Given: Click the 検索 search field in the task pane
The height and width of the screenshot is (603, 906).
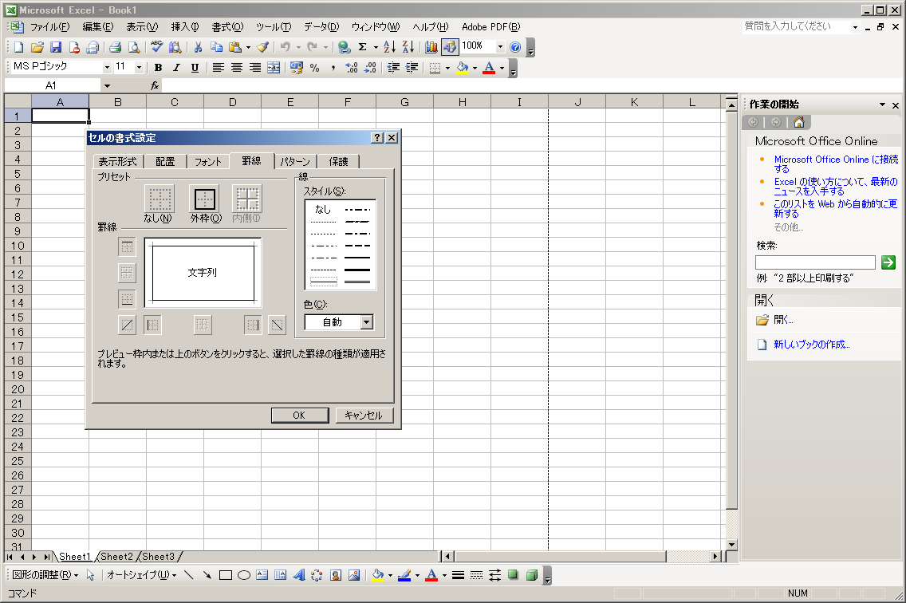Looking at the screenshot, I should coord(815,262).
